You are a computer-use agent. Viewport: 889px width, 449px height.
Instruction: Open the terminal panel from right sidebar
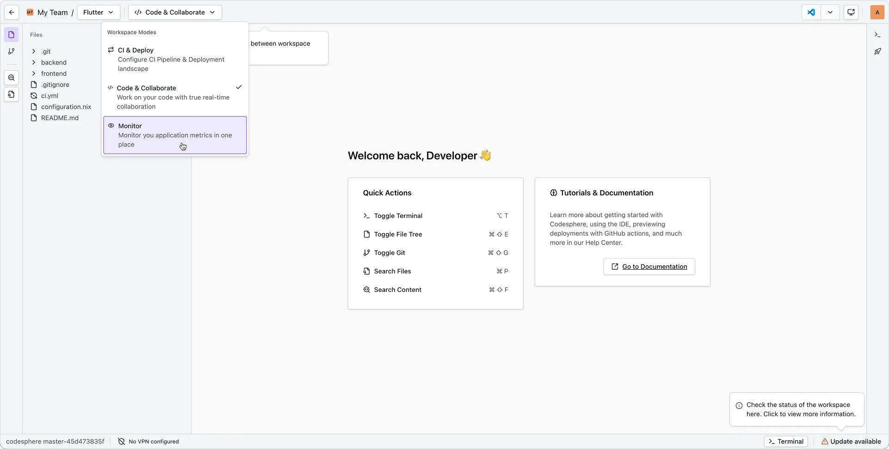pos(878,34)
